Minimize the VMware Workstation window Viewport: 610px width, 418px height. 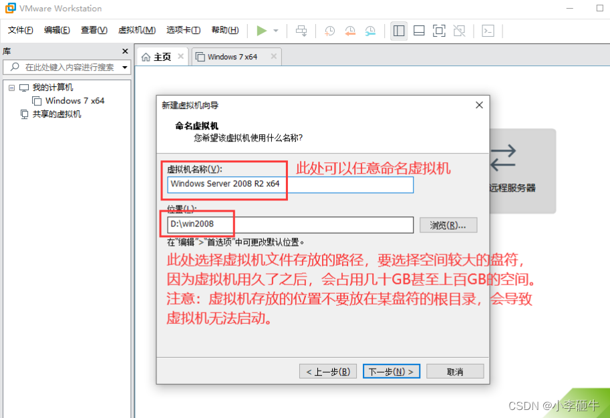[570, 8]
